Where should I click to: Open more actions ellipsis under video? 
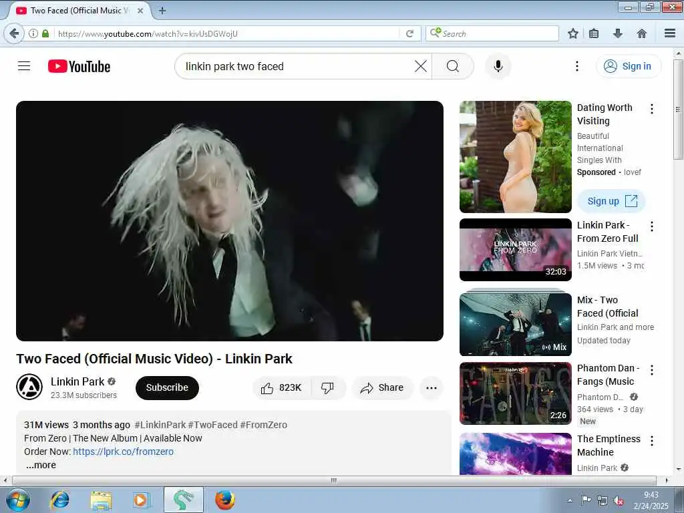431,388
